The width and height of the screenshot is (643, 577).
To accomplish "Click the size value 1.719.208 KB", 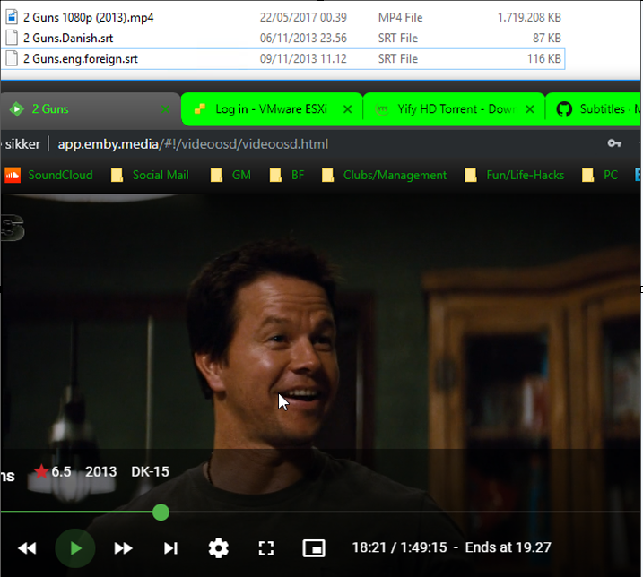I will coord(529,17).
